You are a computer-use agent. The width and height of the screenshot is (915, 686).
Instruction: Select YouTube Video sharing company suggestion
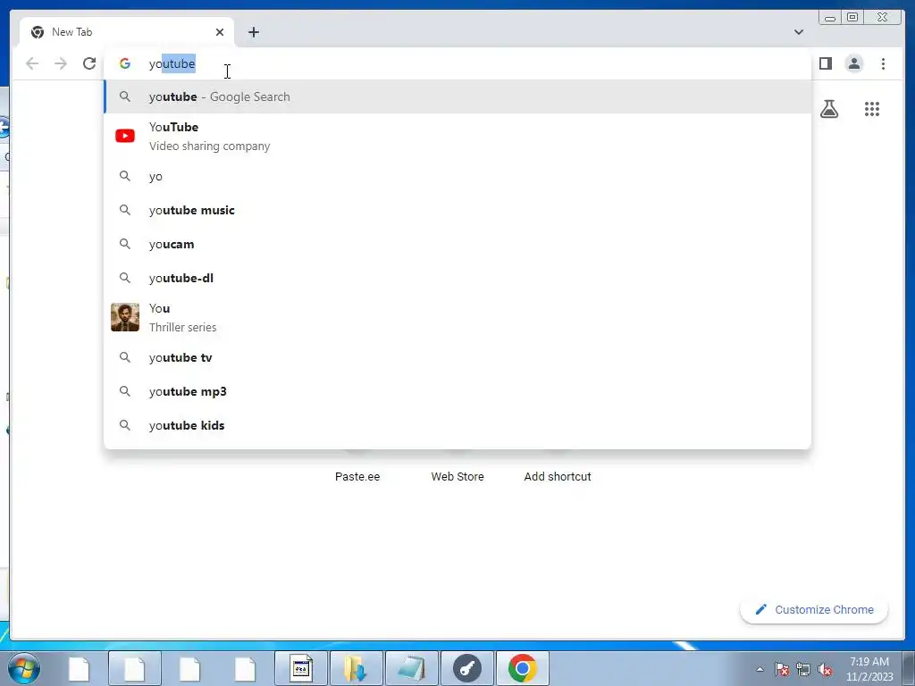pyautogui.click(x=457, y=137)
